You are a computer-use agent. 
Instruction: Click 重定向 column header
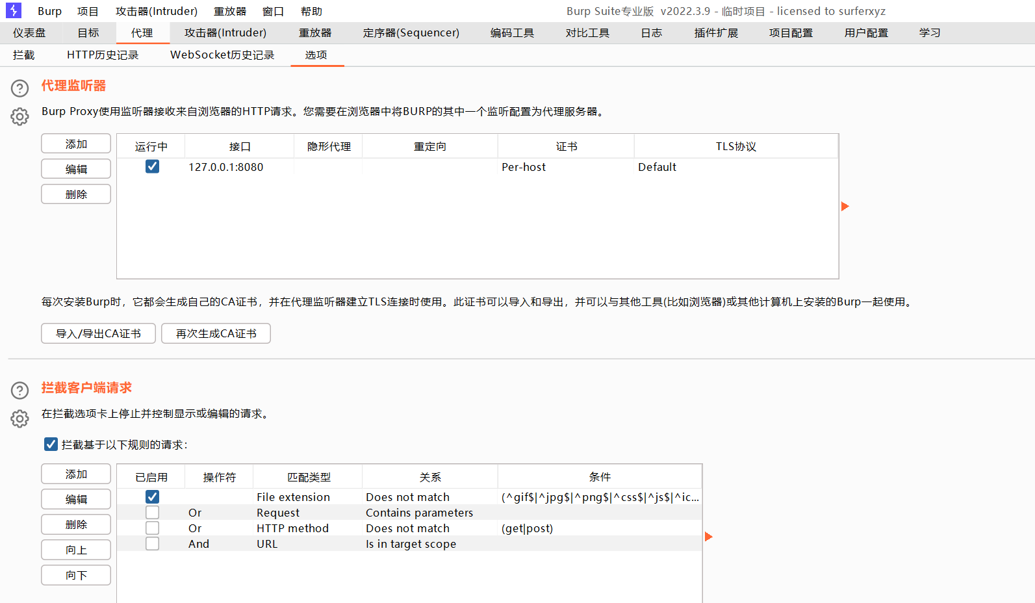[430, 147]
